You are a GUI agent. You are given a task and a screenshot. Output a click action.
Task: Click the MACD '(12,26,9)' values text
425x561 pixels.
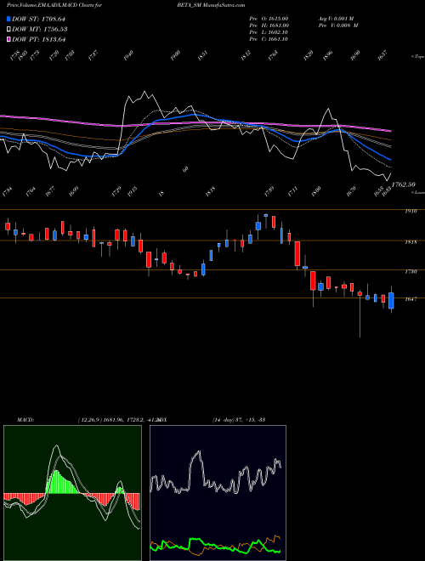coord(119,420)
